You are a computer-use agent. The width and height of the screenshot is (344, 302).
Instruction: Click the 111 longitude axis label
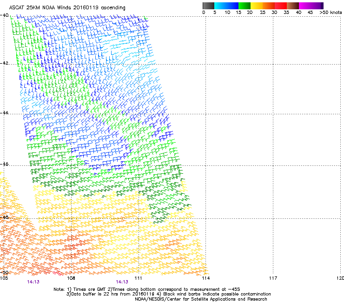[138, 278]
